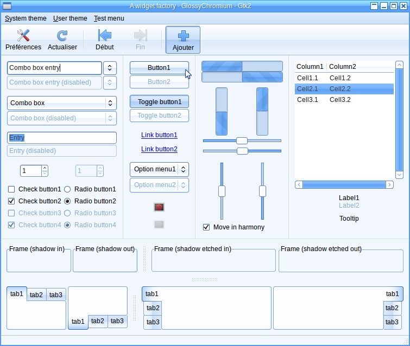Open the User theme menu
Screen dimensions: 410x346
pos(70,18)
